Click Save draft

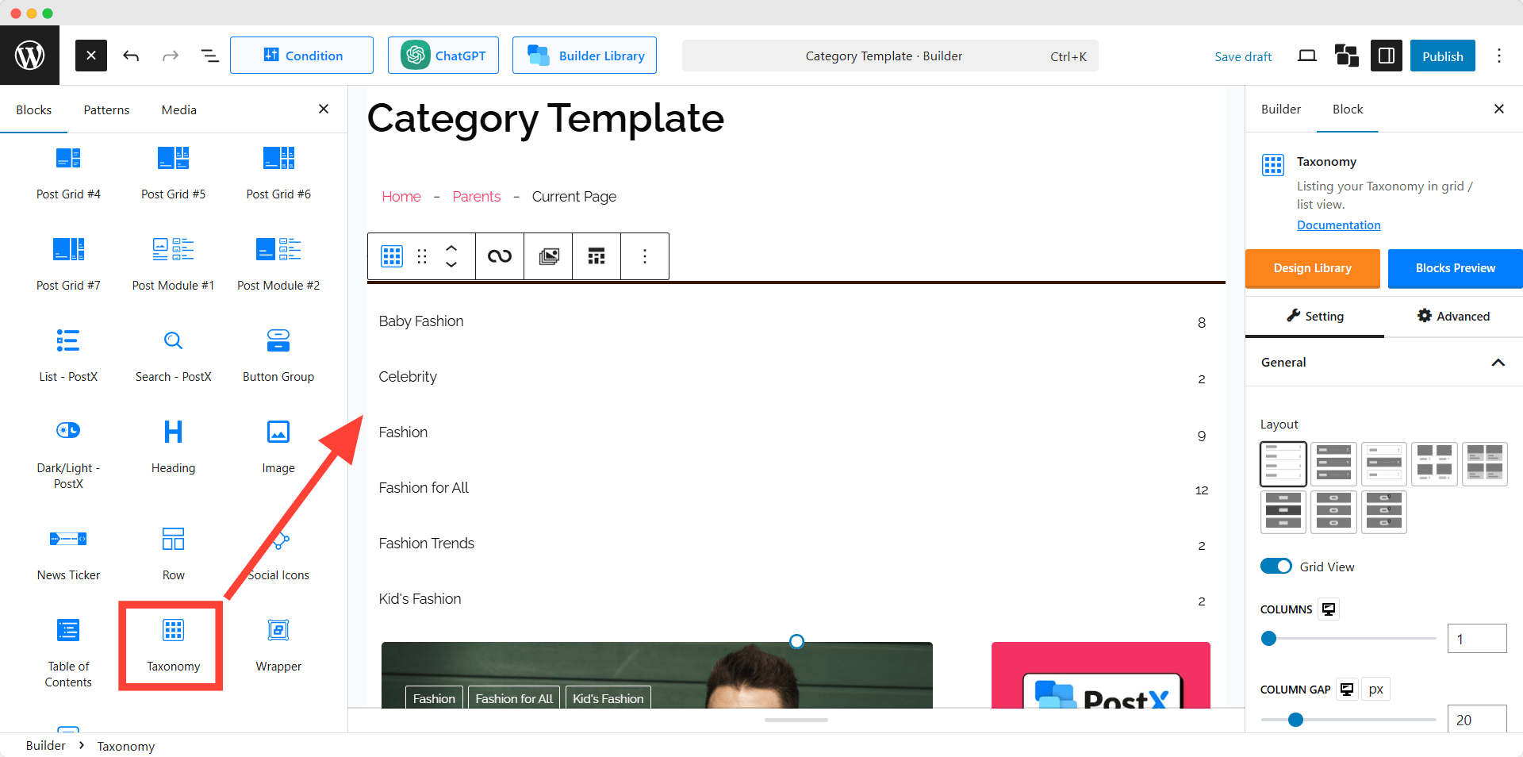[1243, 56]
